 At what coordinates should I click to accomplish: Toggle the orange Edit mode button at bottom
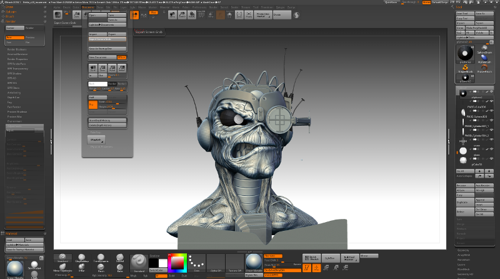click(306, 268)
